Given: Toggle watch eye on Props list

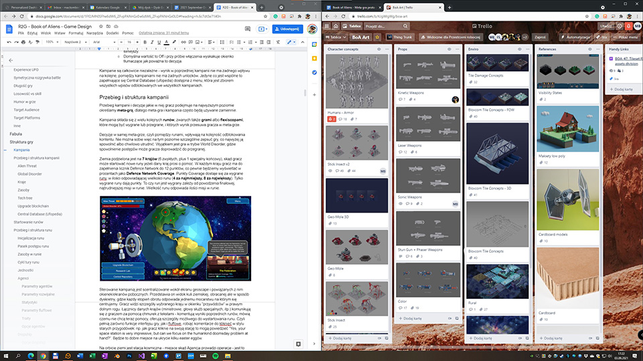Looking at the screenshot, I should (x=449, y=49).
